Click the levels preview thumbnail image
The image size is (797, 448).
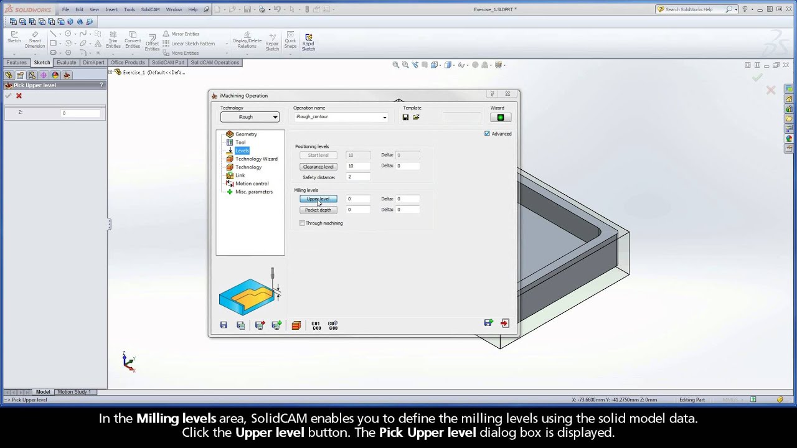pyautogui.click(x=250, y=292)
